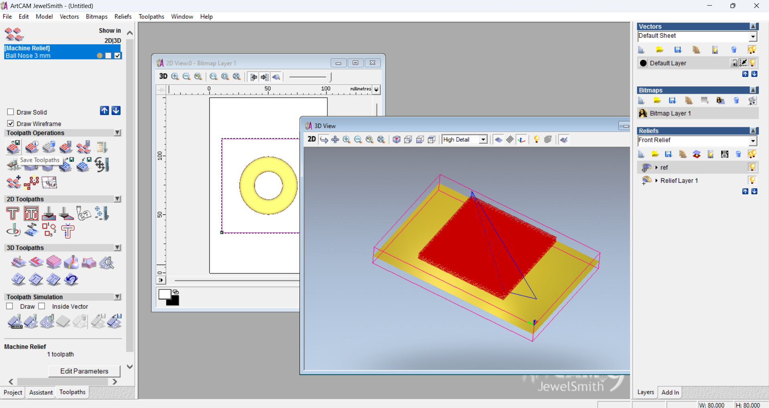Viewport: 769px width, 408px height.
Task: Select the Ball Nose 3 mm toolpath
Action: point(28,56)
